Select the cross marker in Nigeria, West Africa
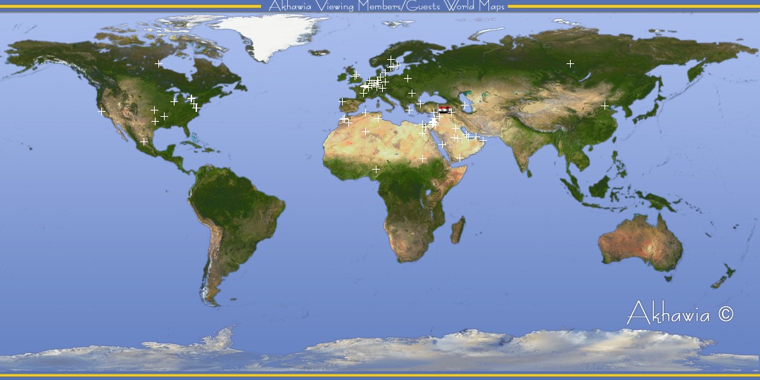760x380 pixels. 376,169
